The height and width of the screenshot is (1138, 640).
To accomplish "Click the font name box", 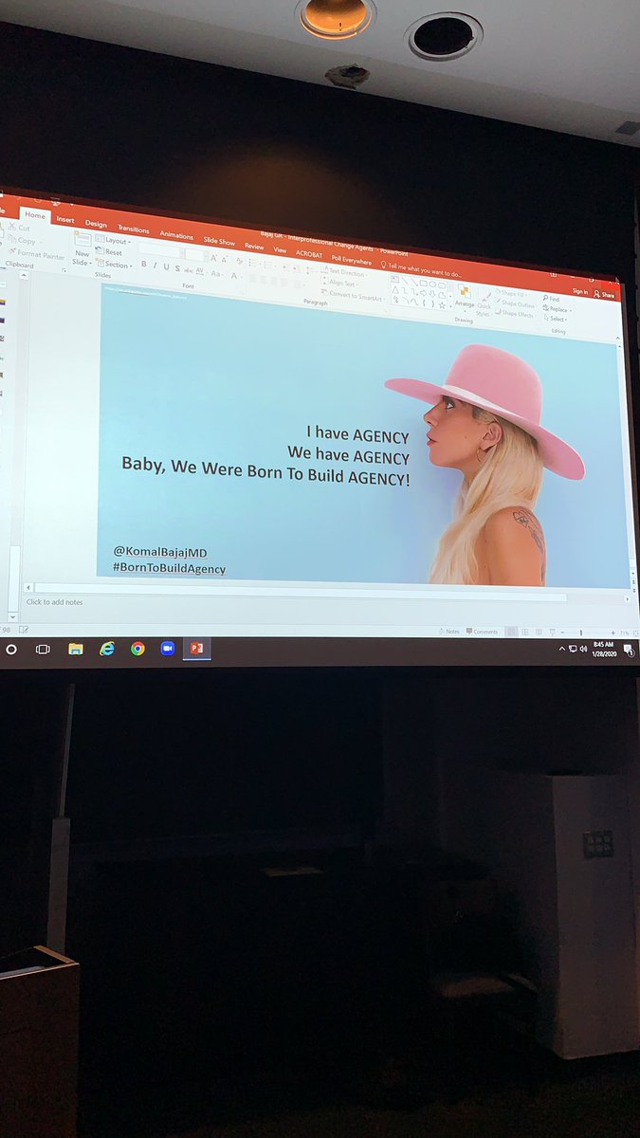I will (x=161, y=249).
